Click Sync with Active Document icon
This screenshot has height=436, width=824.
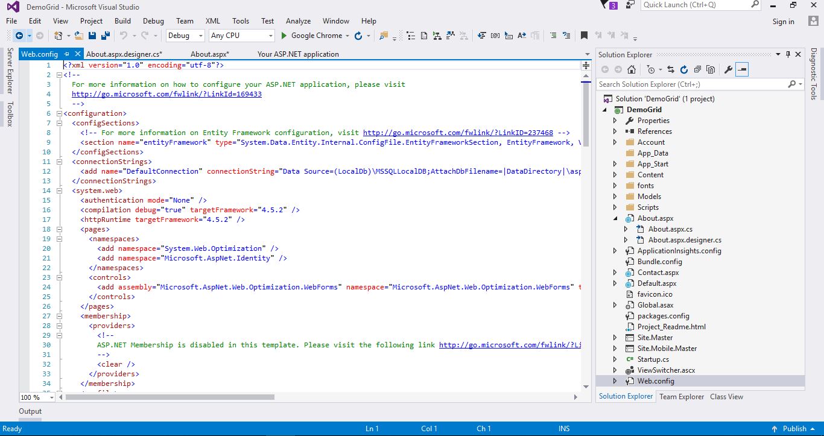pos(671,69)
